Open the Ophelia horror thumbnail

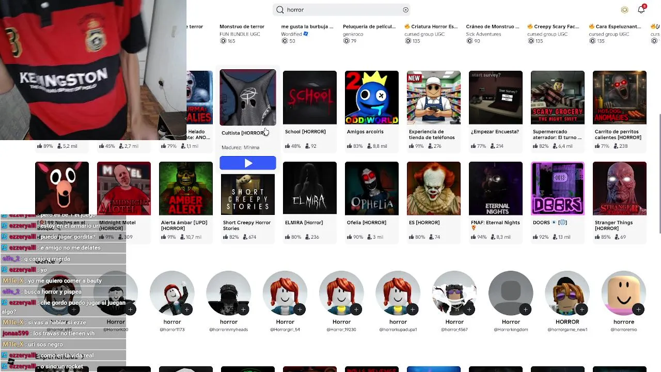pos(372,189)
